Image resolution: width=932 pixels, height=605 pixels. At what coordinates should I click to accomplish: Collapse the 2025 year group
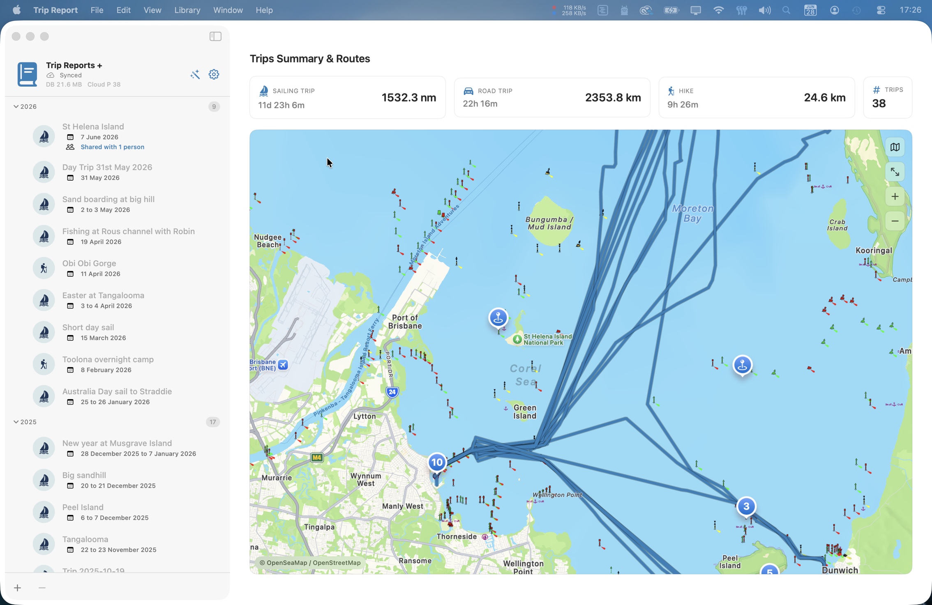[x=16, y=422]
